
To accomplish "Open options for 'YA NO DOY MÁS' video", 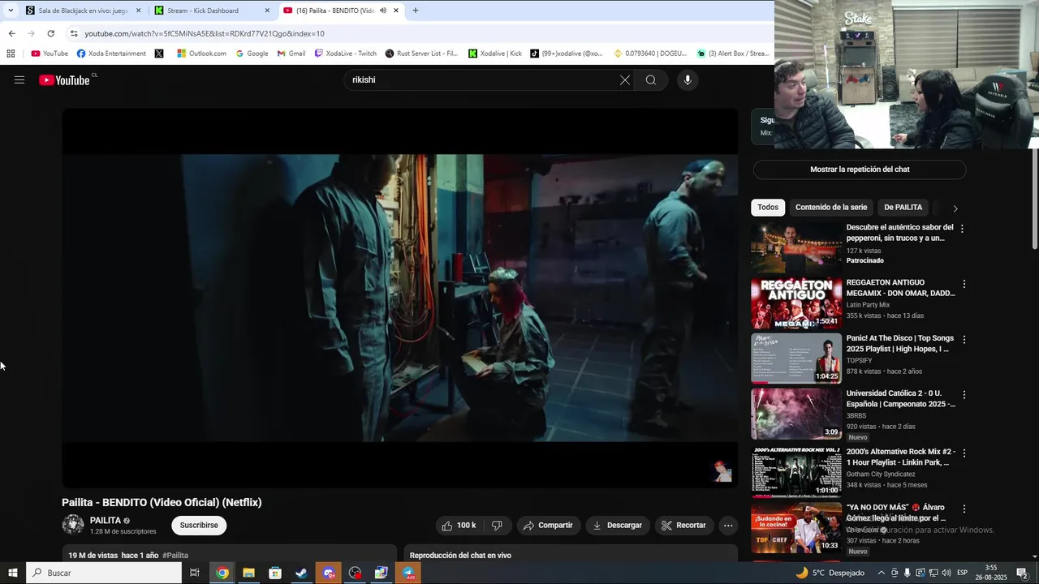I will pos(964,509).
